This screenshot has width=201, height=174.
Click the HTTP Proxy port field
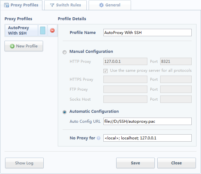pos(176,62)
